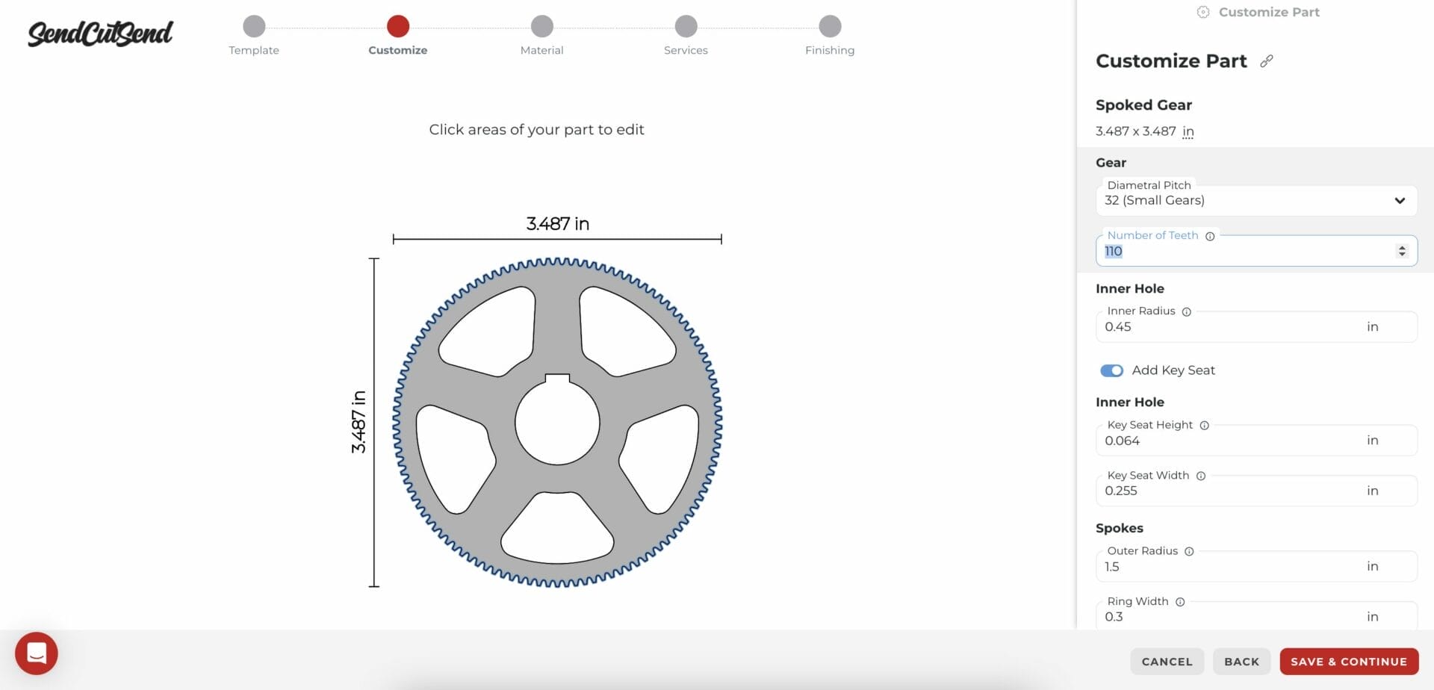Click the link icon beside Customize Part
Screen dimensions: 1434x690
(1266, 61)
